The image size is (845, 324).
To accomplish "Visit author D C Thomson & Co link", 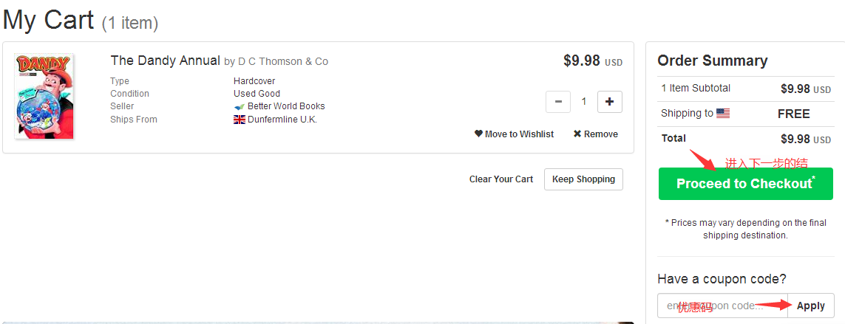I will coord(283,61).
